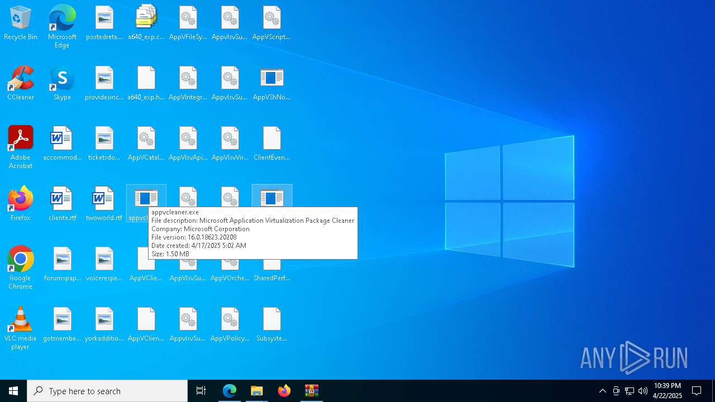The image size is (715, 402).
Task: Select the AppVIsvApi... file icon
Action: [188, 144]
